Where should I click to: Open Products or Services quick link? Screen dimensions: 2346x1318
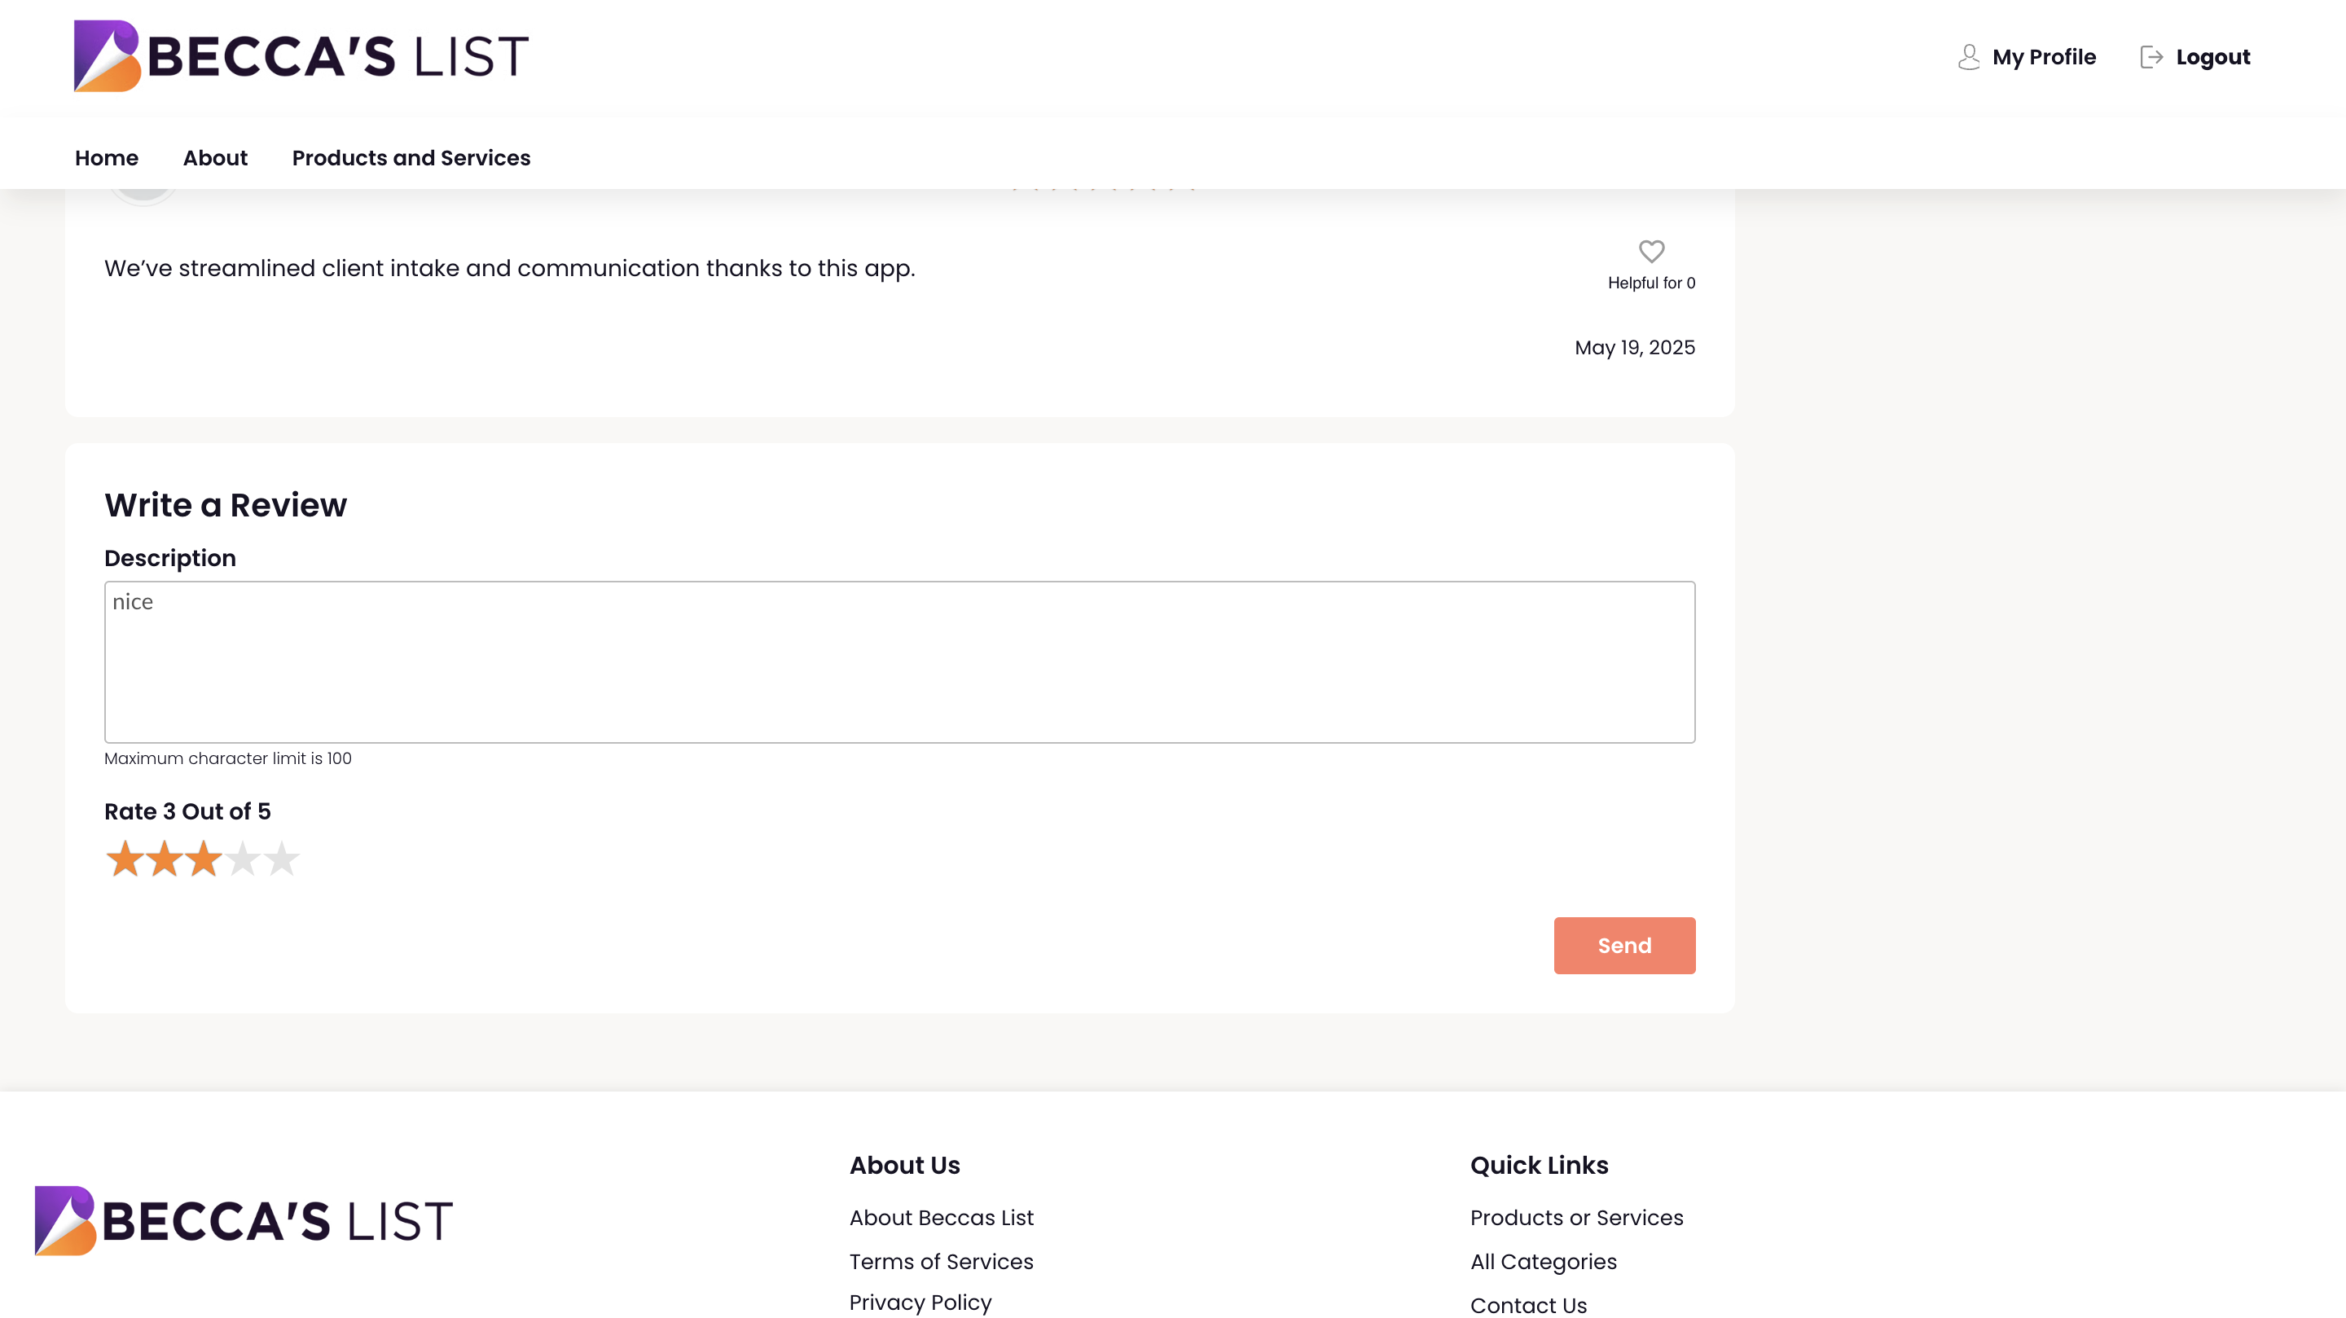point(1575,1218)
